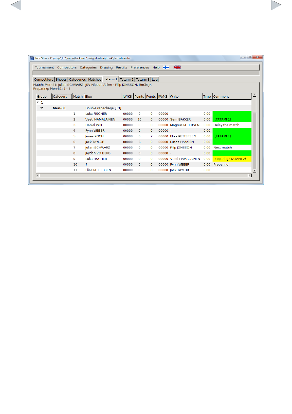This screenshot has width=292, height=414.
Task: Click Filip JÖNSSON in White column
Action: pos(181,148)
